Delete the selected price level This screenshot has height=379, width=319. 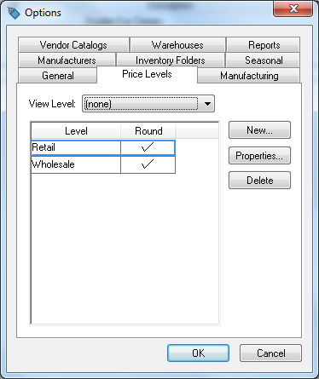click(259, 181)
